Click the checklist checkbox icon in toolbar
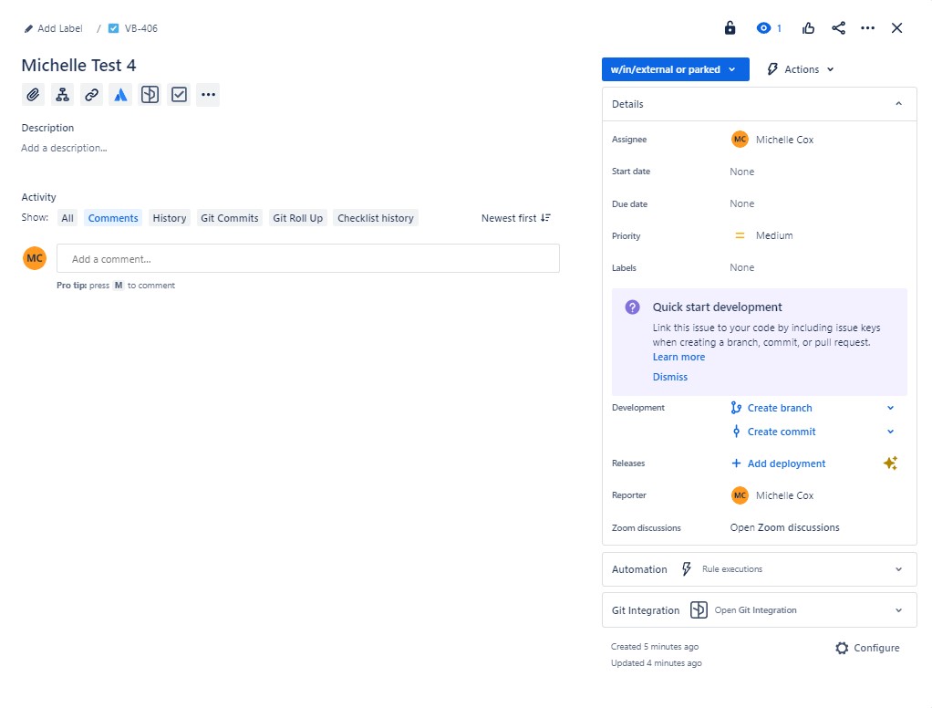 click(179, 95)
